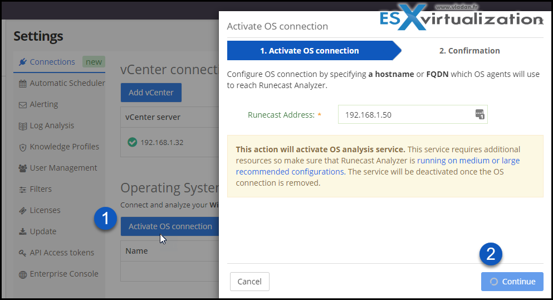
Task: Click the Update download icon
Action: point(23,232)
